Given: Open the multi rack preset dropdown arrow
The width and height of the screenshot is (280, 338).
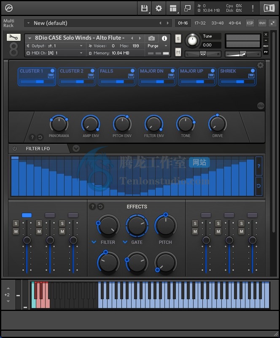Looking at the screenshot, I should click(x=28, y=23).
